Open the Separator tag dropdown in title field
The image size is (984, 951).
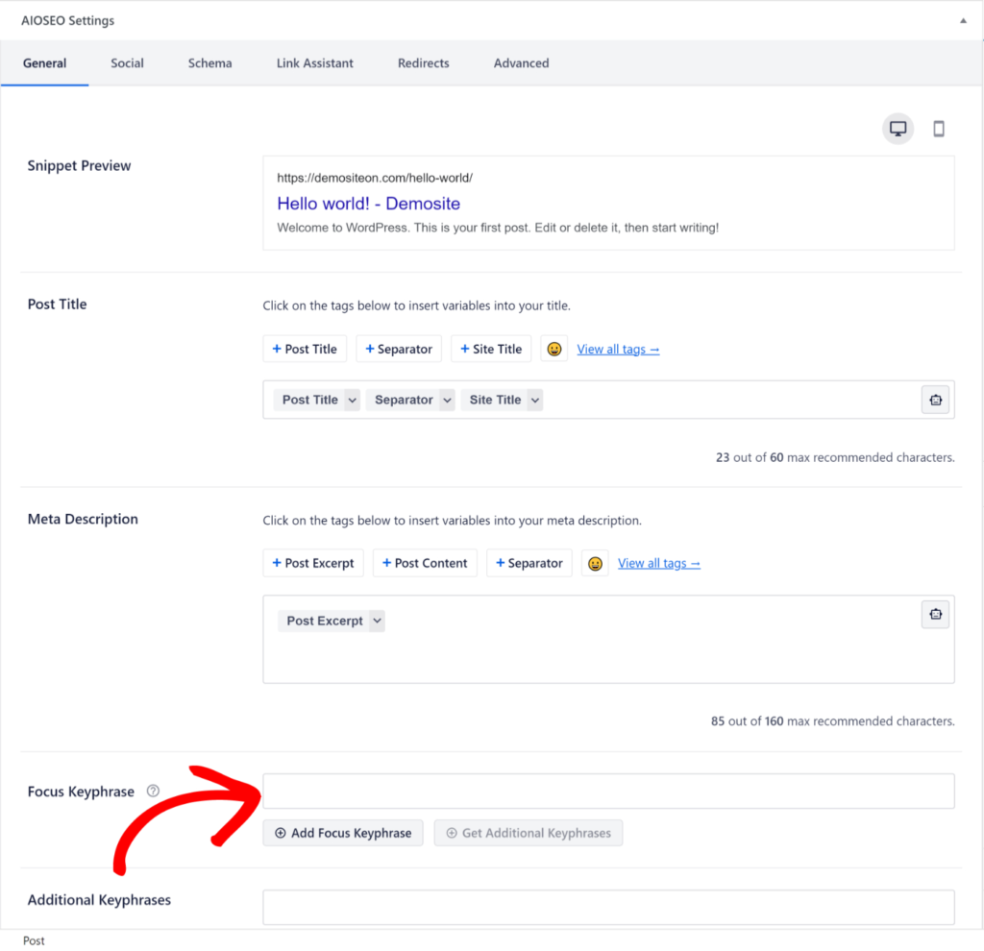point(447,400)
